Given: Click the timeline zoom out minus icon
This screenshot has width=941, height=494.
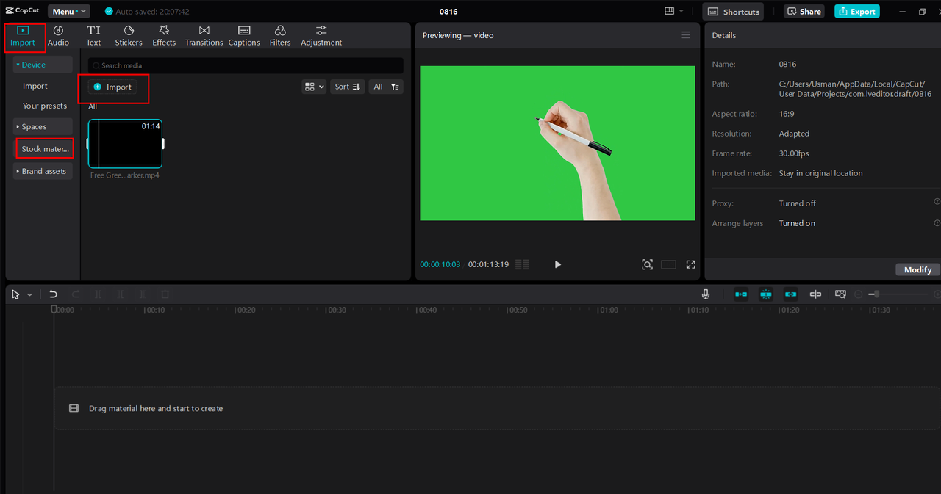Looking at the screenshot, I should pyautogui.click(x=858, y=294).
